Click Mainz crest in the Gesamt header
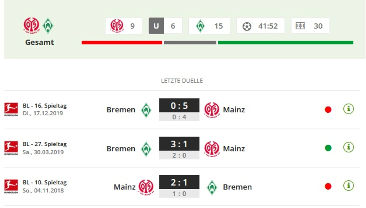 (31, 25)
